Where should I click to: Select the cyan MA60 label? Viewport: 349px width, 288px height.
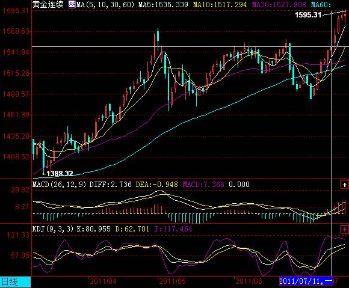(x=321, y=4)
